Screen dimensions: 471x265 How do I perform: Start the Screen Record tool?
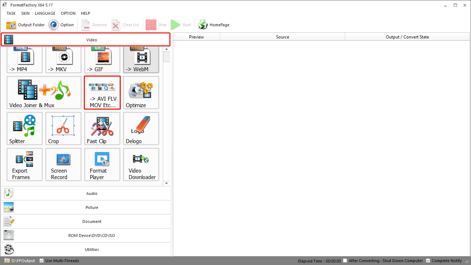[63, 165]
